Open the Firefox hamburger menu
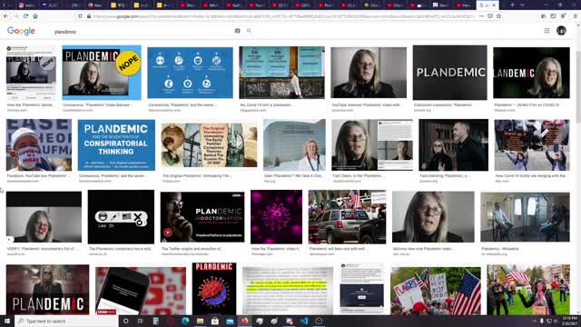581x327 pixels. [575, 16]
